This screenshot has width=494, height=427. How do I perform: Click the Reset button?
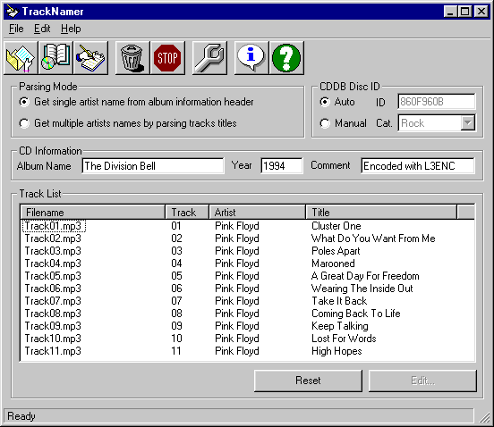point(308,381)
